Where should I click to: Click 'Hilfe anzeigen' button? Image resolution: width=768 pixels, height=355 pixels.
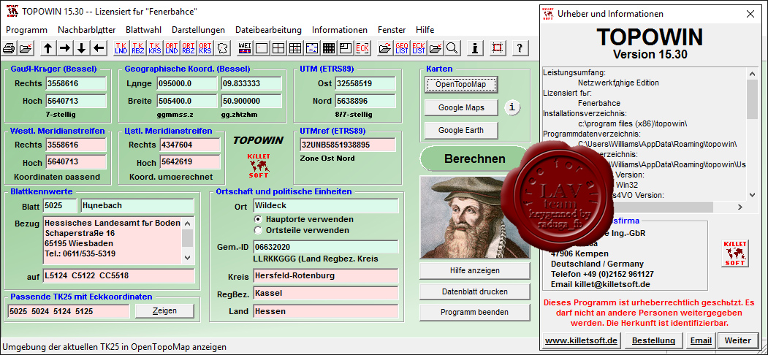point(475,270)
